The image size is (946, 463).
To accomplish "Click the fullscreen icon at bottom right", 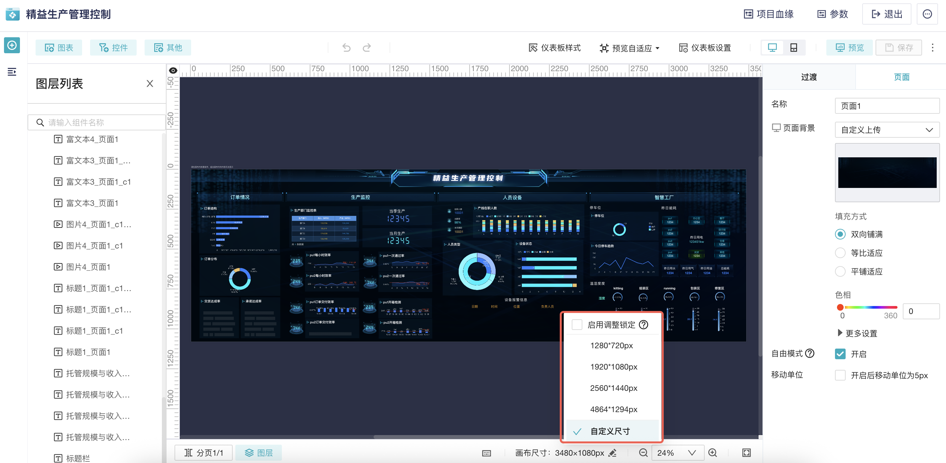I will 747,453.
